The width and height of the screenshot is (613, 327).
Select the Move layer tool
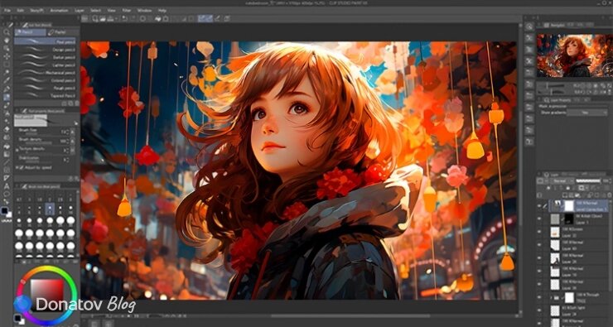click(7, 56)
